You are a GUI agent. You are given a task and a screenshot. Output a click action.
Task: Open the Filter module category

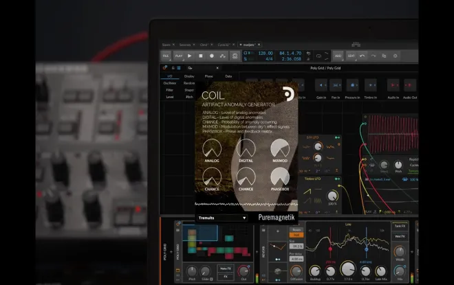170,90
